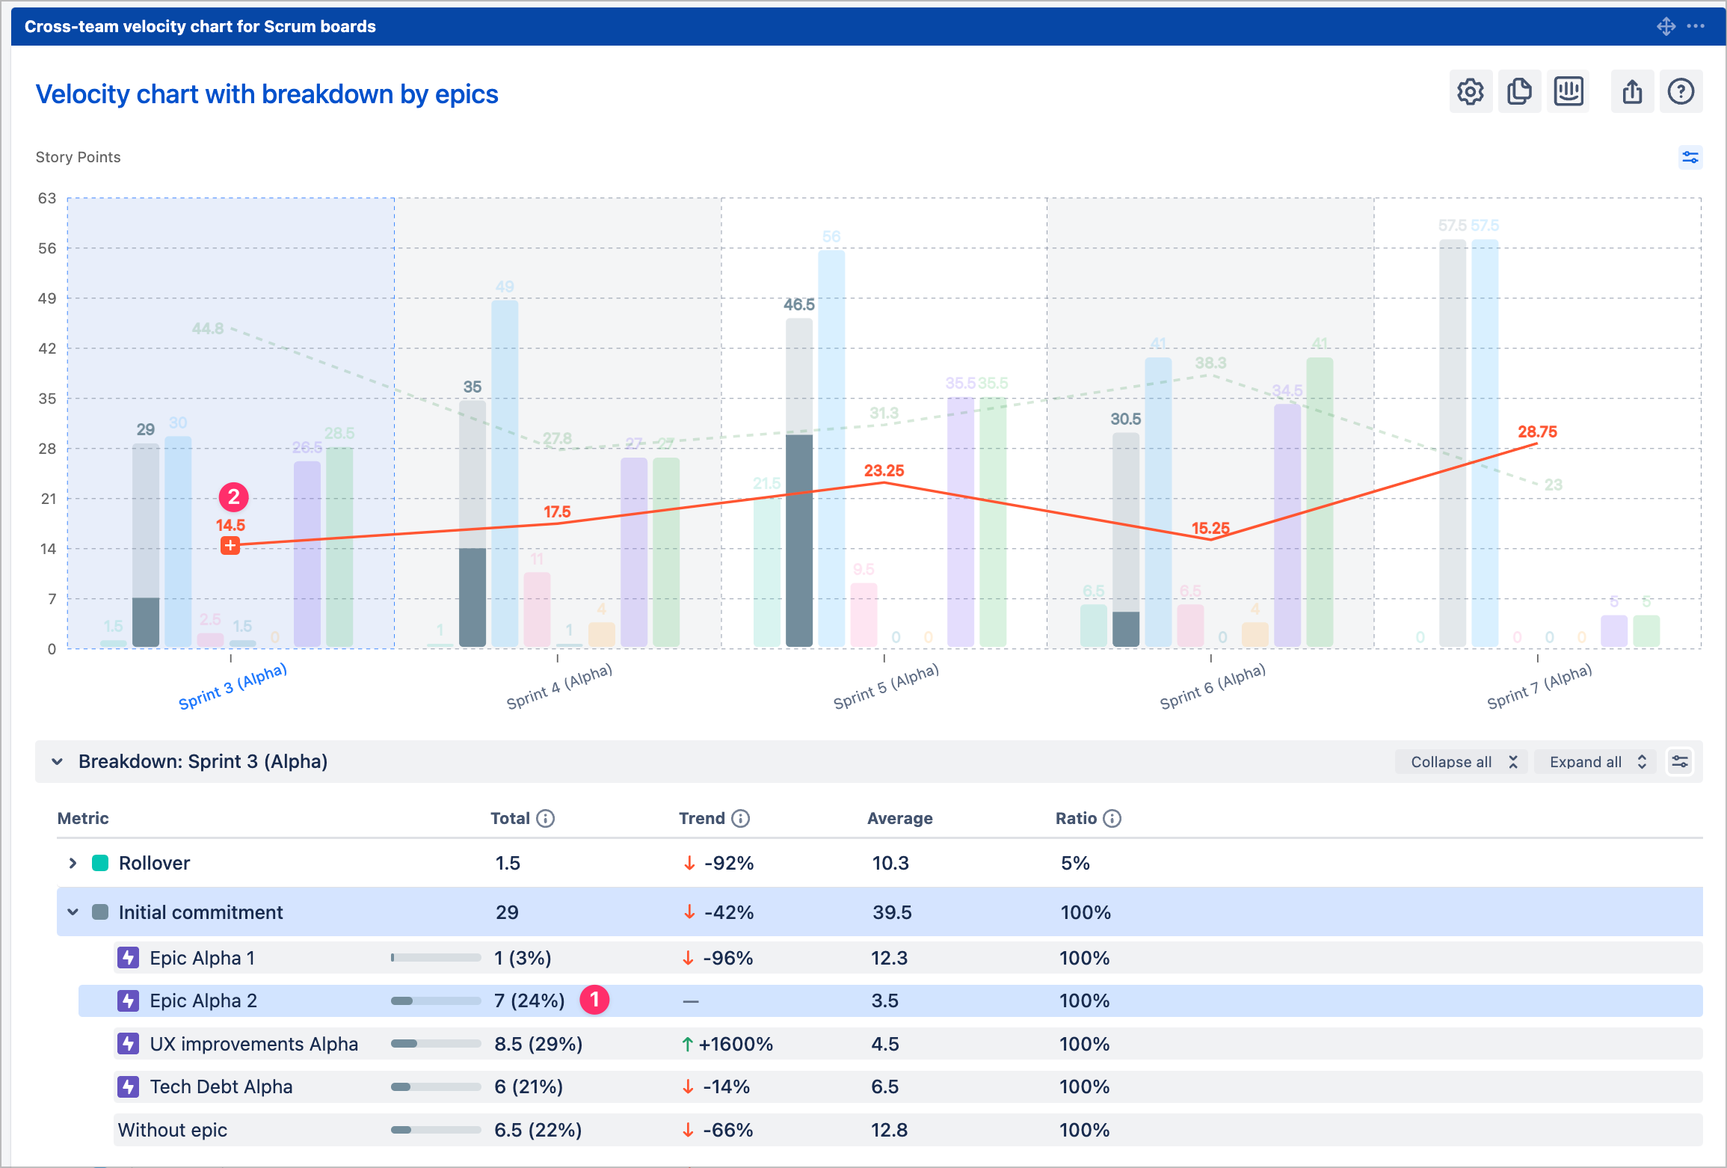The width and height of the screenshot is (1727, 1168).
Task: Collapse the Breakdown: Sprint 3 (Alpha) section
Action: [x=56, y=761]
